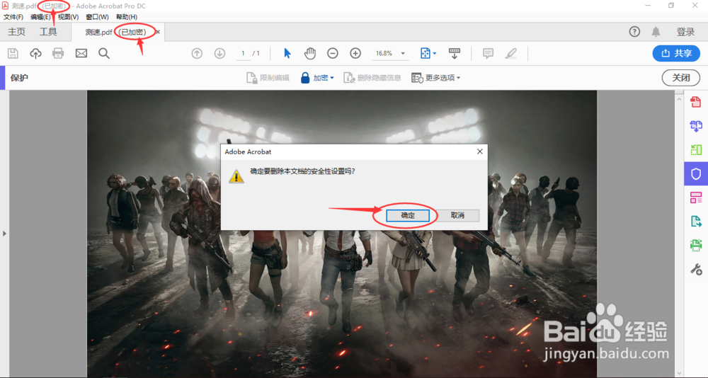Viewport: 708px width, 378px height.
Task: Open Create PDF tool in right sidebar
Action: coord(696,102)
